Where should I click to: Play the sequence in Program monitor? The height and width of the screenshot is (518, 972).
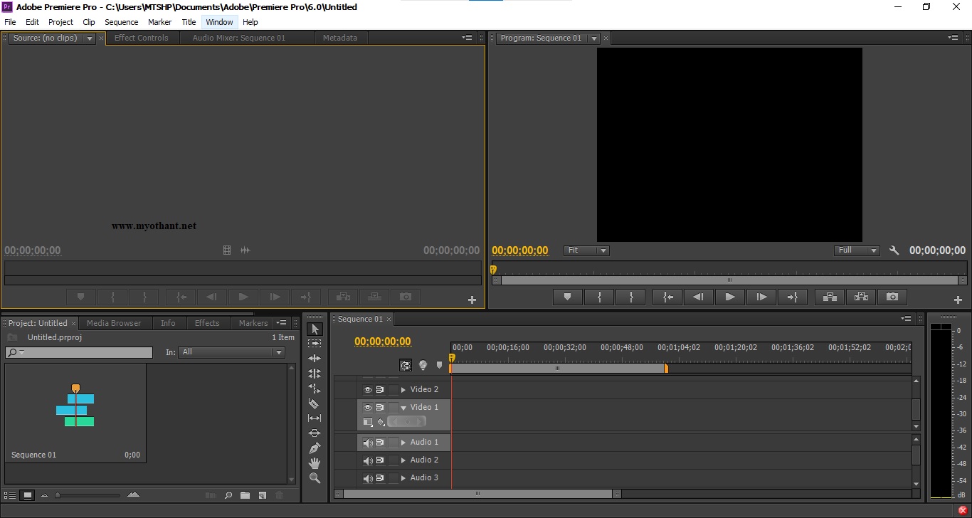730,297
